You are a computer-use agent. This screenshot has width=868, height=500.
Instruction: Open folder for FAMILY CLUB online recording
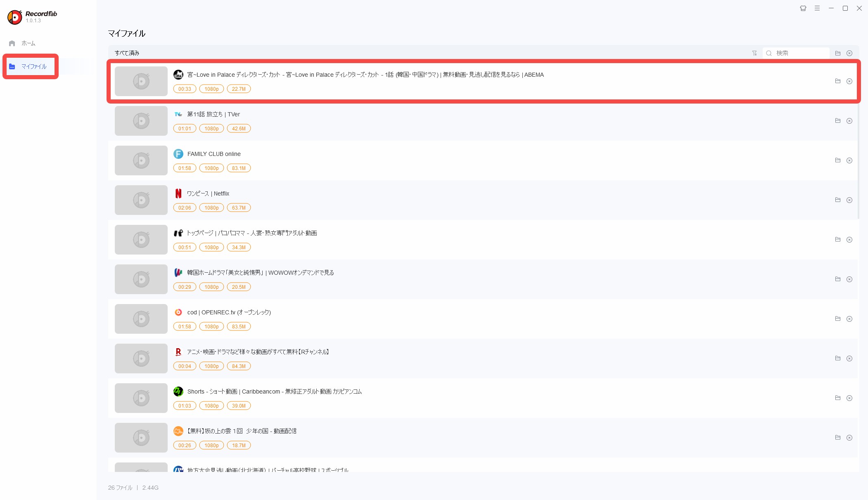[838, 160]
